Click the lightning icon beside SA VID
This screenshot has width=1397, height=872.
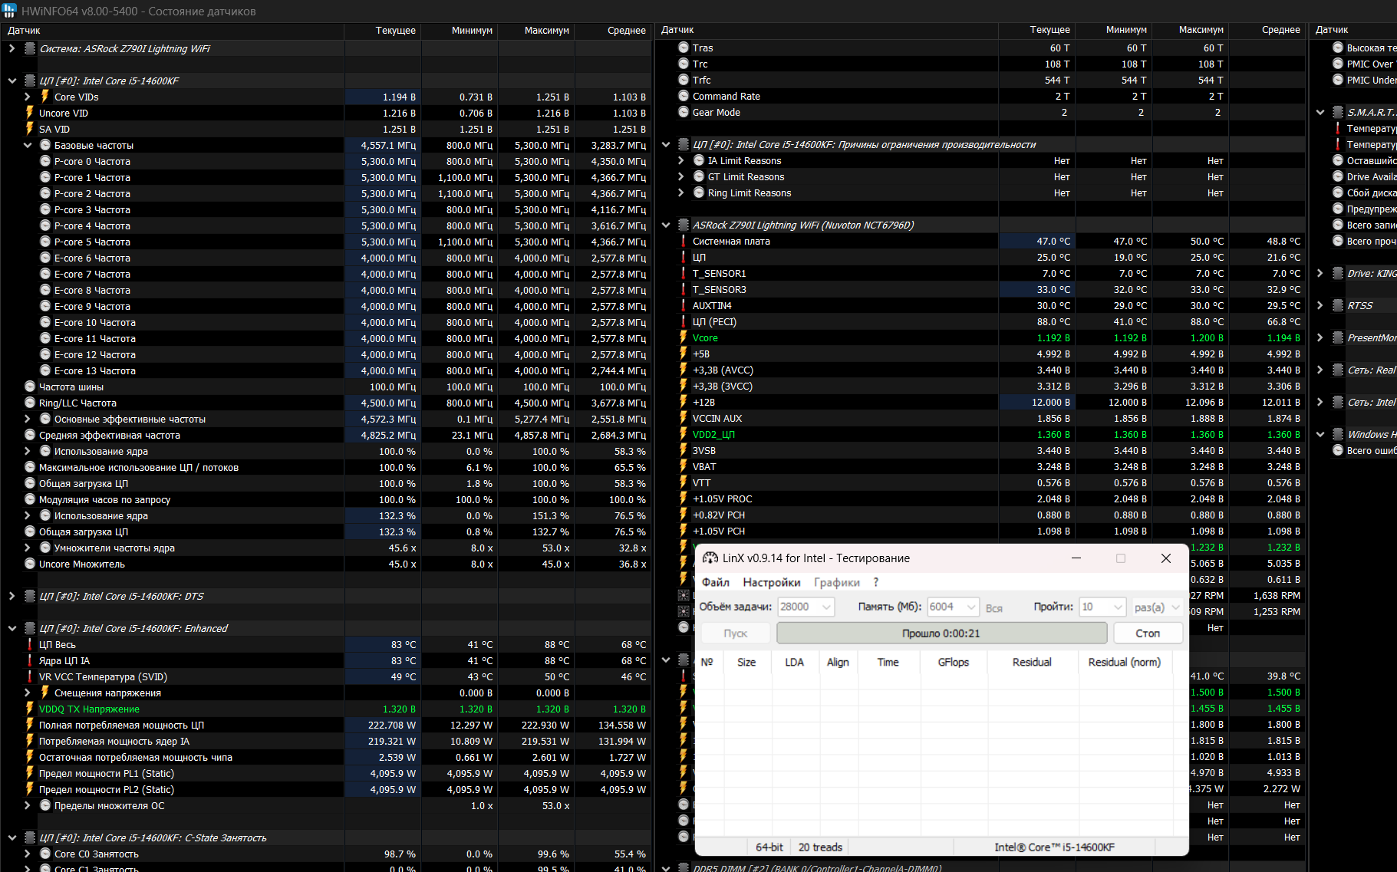point(30,129)
